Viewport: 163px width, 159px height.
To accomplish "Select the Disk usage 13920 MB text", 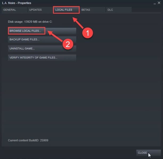I will [x=30, y=22].
